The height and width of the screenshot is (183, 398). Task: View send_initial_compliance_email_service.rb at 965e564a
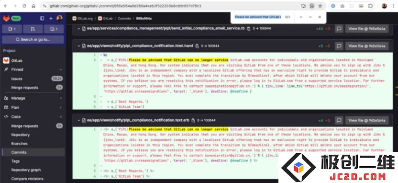(367, 28)
